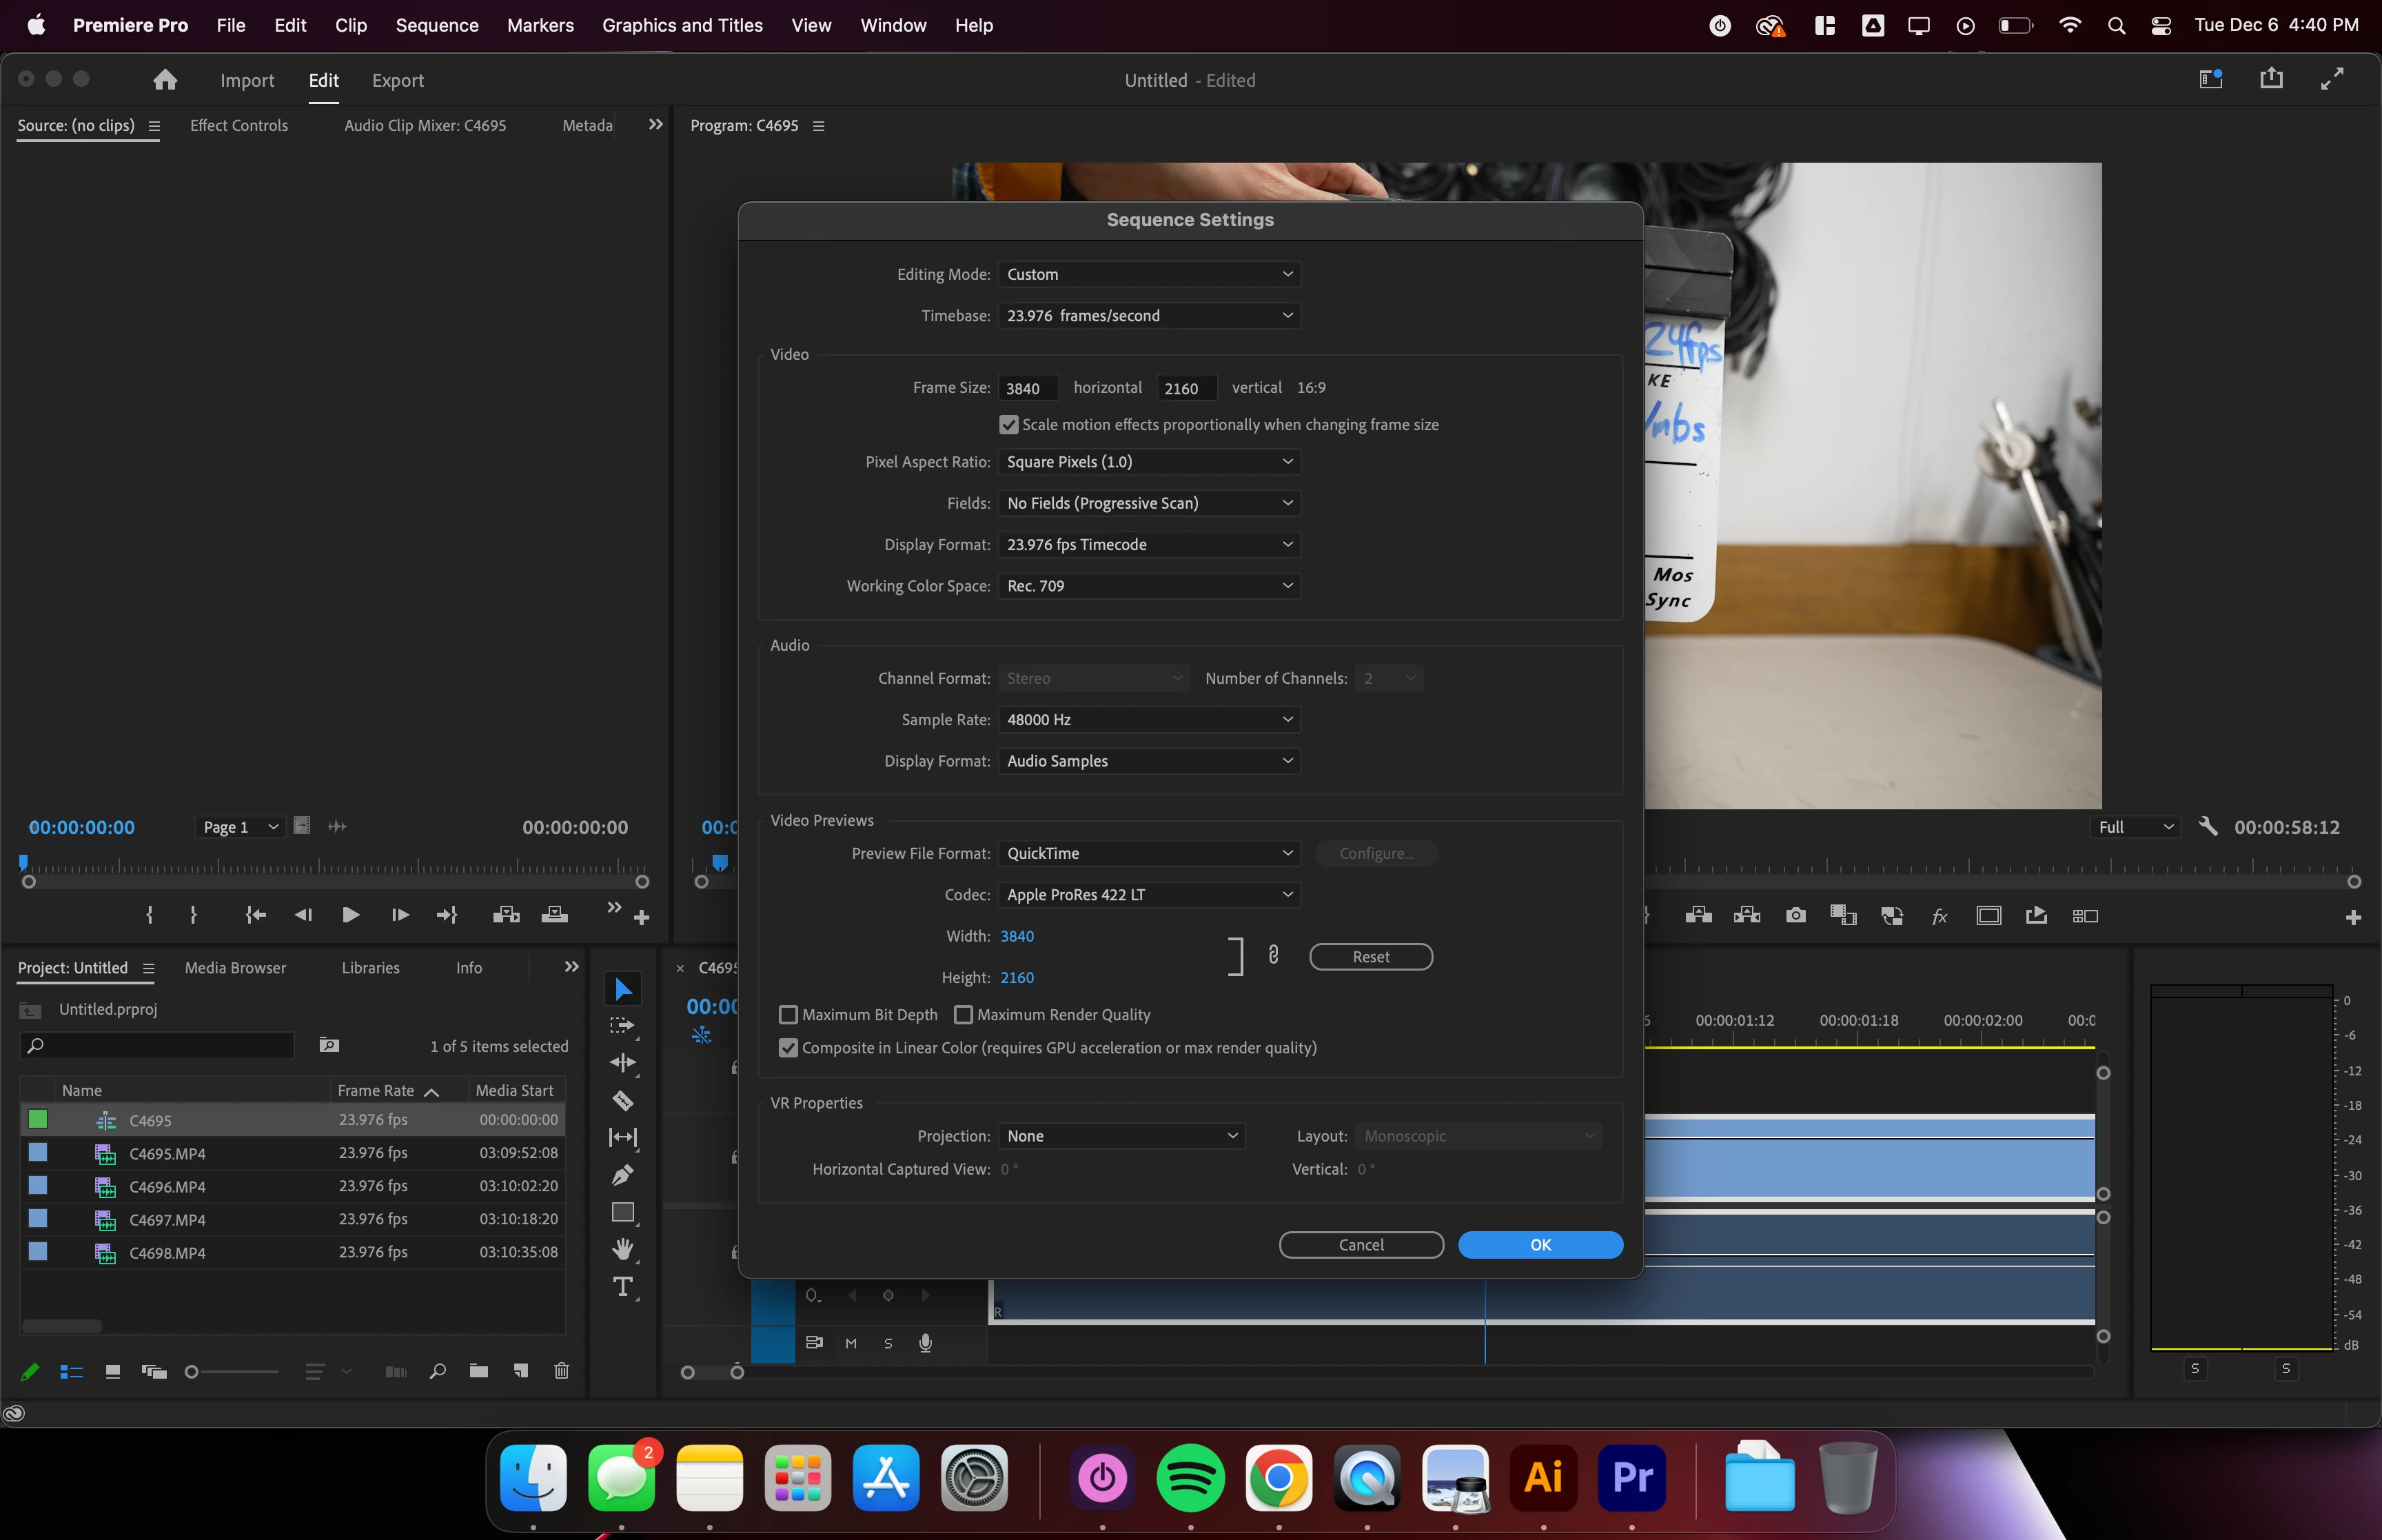Switch to the Media Browser tab
The height and width of the screenshot is (1540, 2382).
235,967
